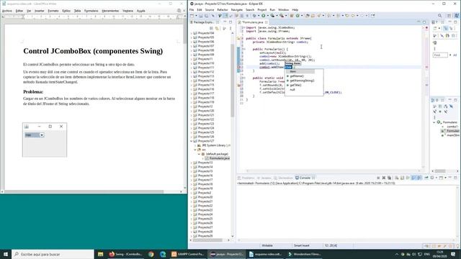This screenshot has height=259, width=461.
Task: Expand the Proyecto104 project node
Action: point(192,33)
